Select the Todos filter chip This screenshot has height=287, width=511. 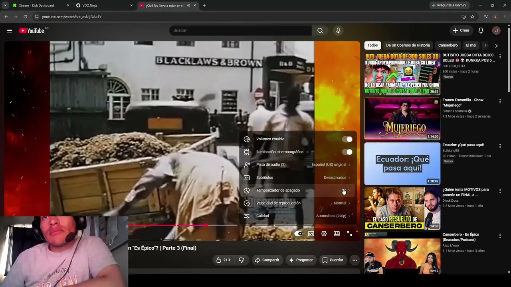coord(372,45)
